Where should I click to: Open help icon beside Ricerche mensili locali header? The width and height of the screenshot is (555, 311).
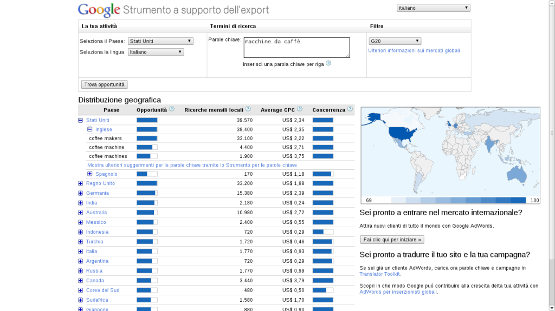(x=248, y=109)
